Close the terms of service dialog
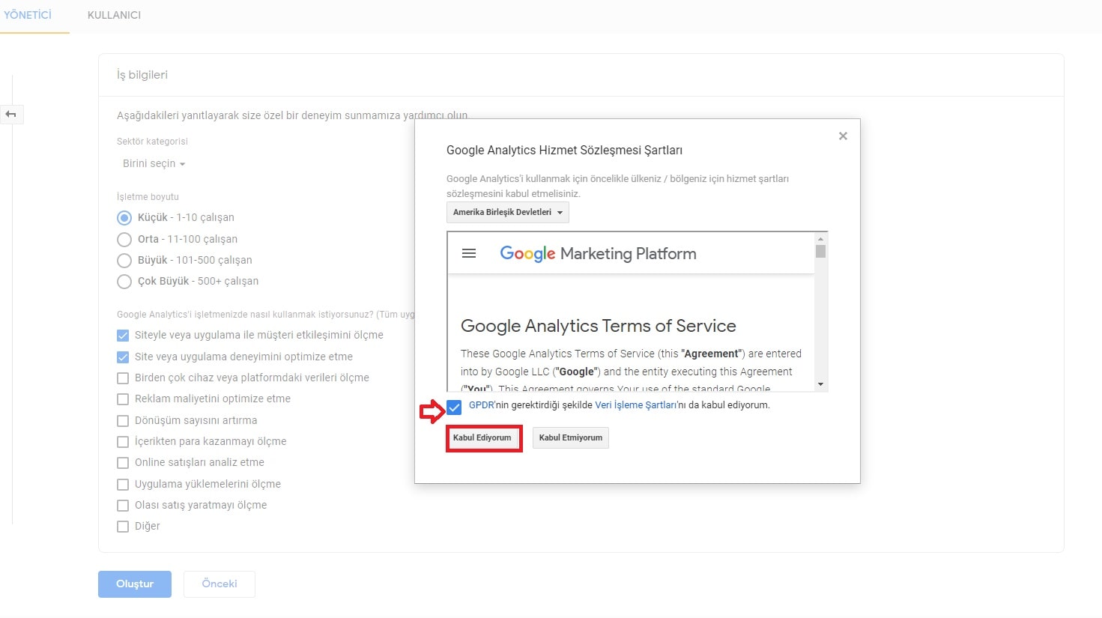The width and height of the screenshot is (1102, 618). (843, 136)
